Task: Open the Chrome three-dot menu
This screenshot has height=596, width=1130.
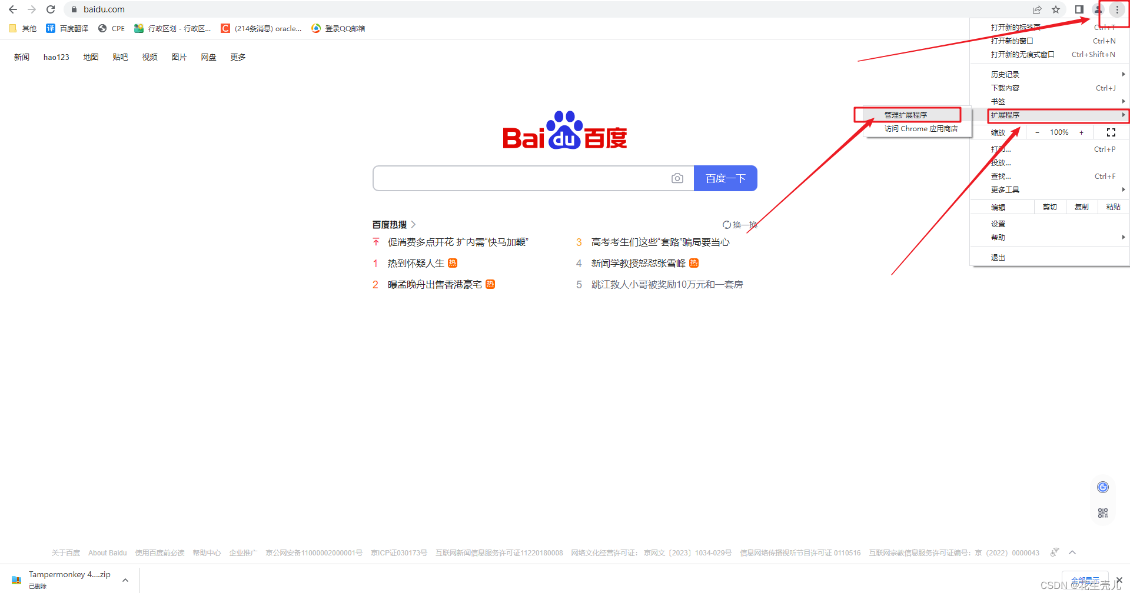Action: point(1117,9)
